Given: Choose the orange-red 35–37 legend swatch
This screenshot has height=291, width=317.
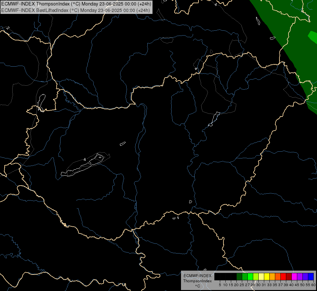Looking at the screenshot, I should tap(278, 276).
